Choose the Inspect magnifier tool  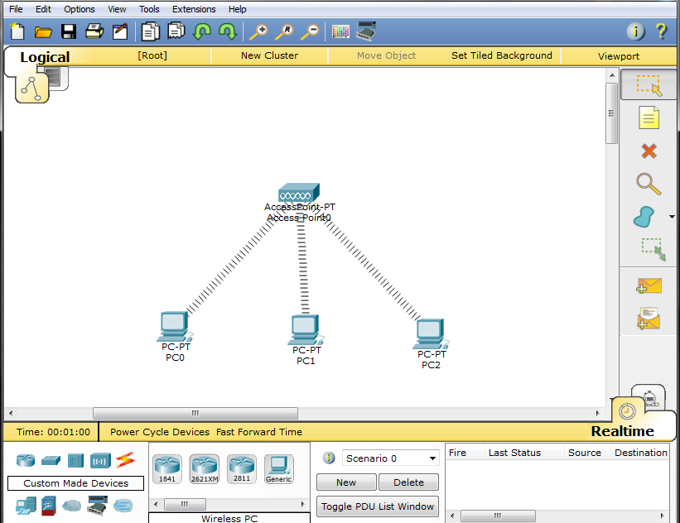click(649, 184)
